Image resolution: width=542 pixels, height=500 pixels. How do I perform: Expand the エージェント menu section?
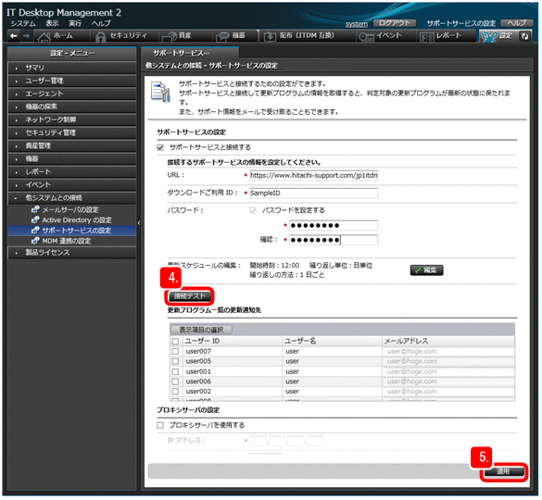72,94
